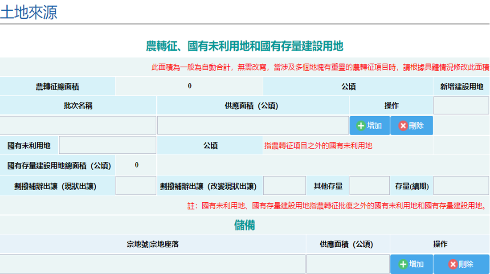The image size is (490, 274).
Task: Click the 批次名稱 input field
Action: click(x=78, y=126)
